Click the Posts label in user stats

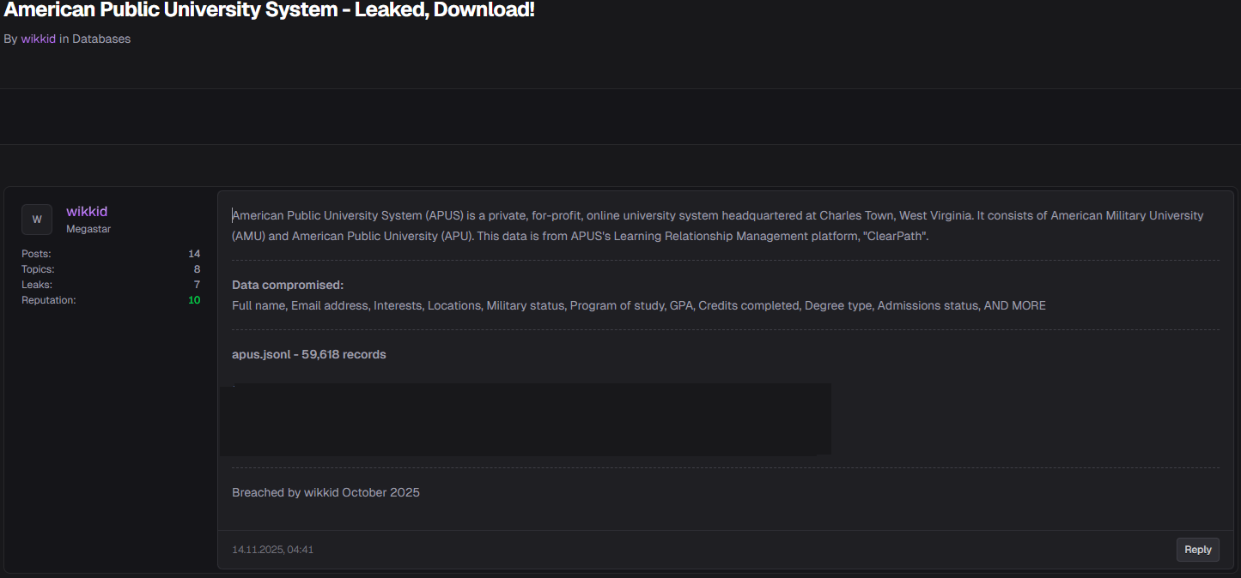click(36, 254)
